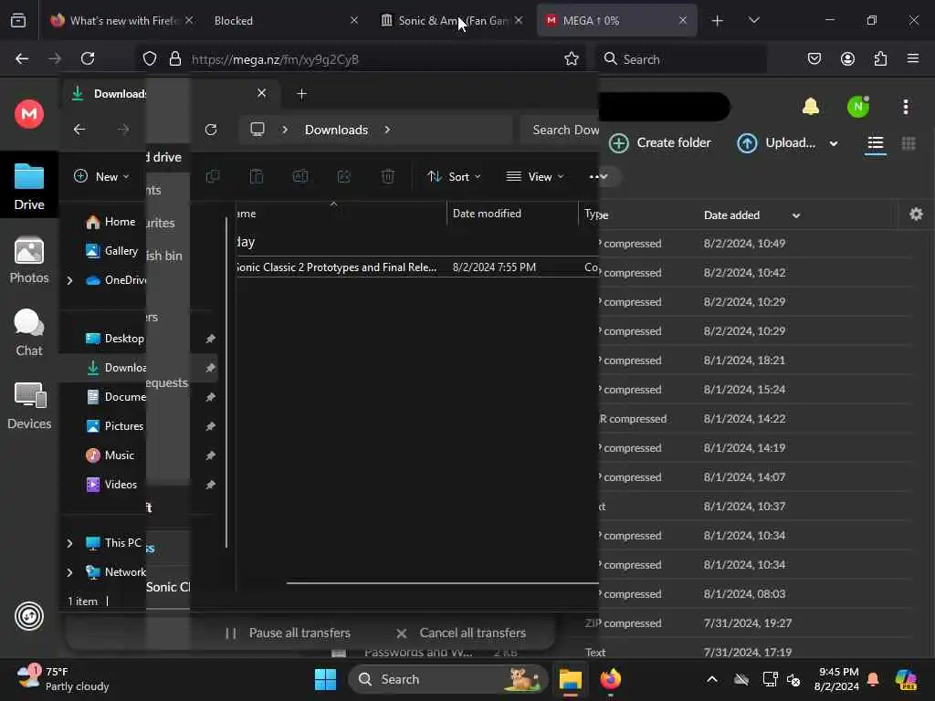Open the MEGA logo home icon

pos(28,114)
